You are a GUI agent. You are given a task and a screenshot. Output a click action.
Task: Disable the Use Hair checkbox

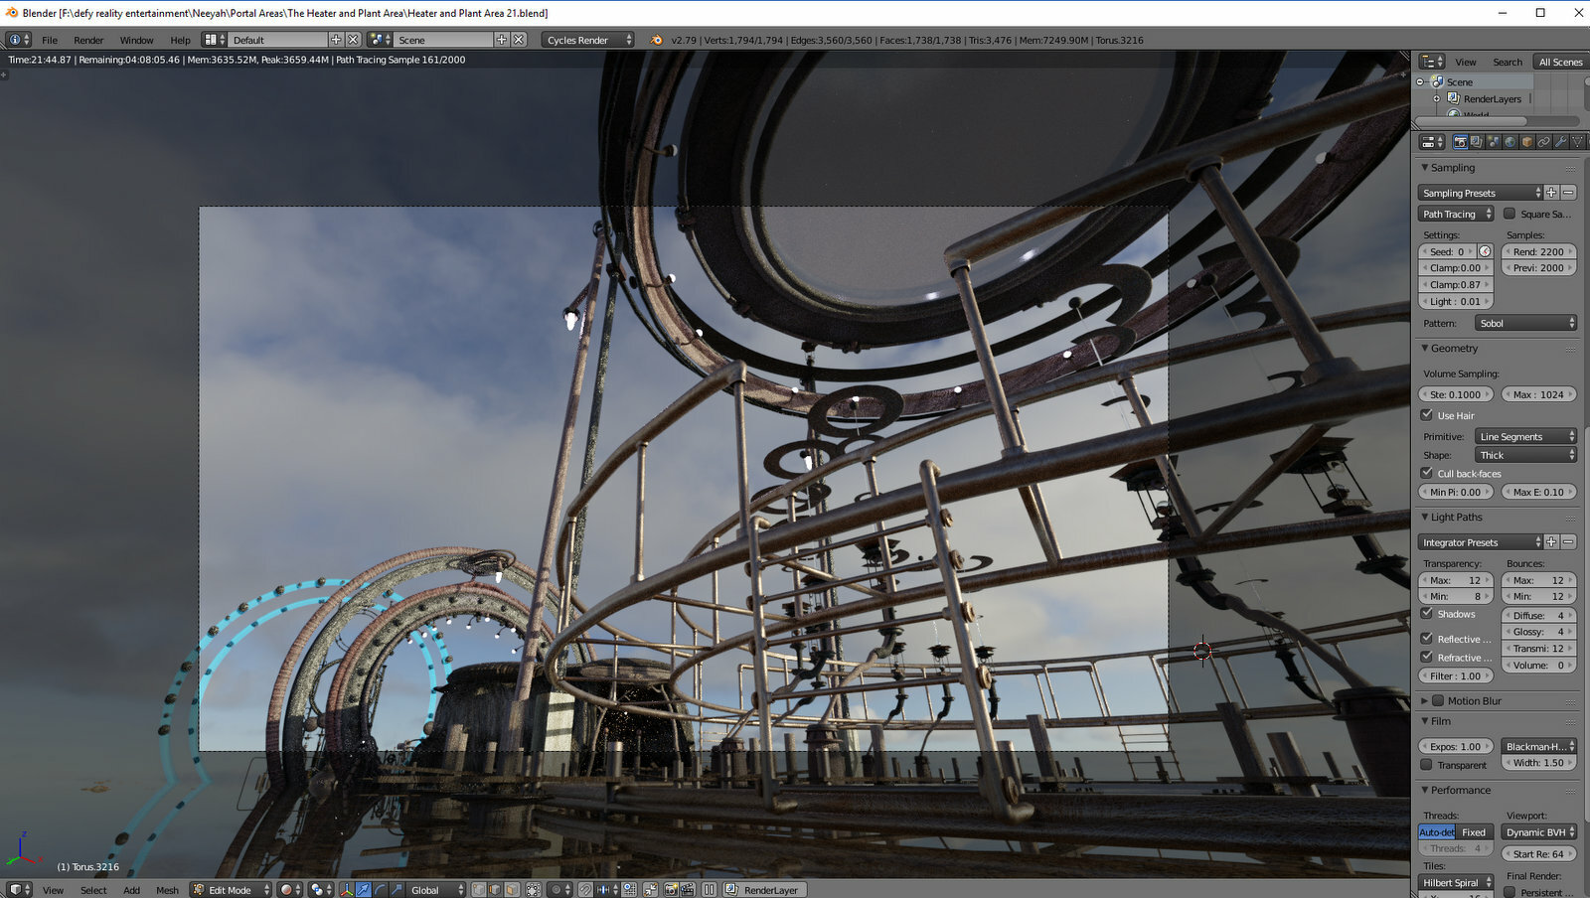click(x=1427, y=415)
